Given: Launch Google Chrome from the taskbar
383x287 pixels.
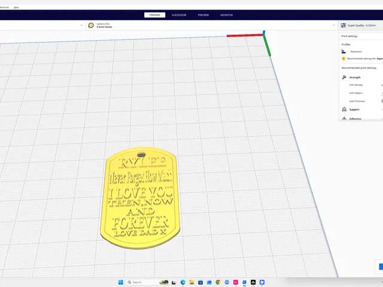Looking at the screenshot, I should 218,282.
